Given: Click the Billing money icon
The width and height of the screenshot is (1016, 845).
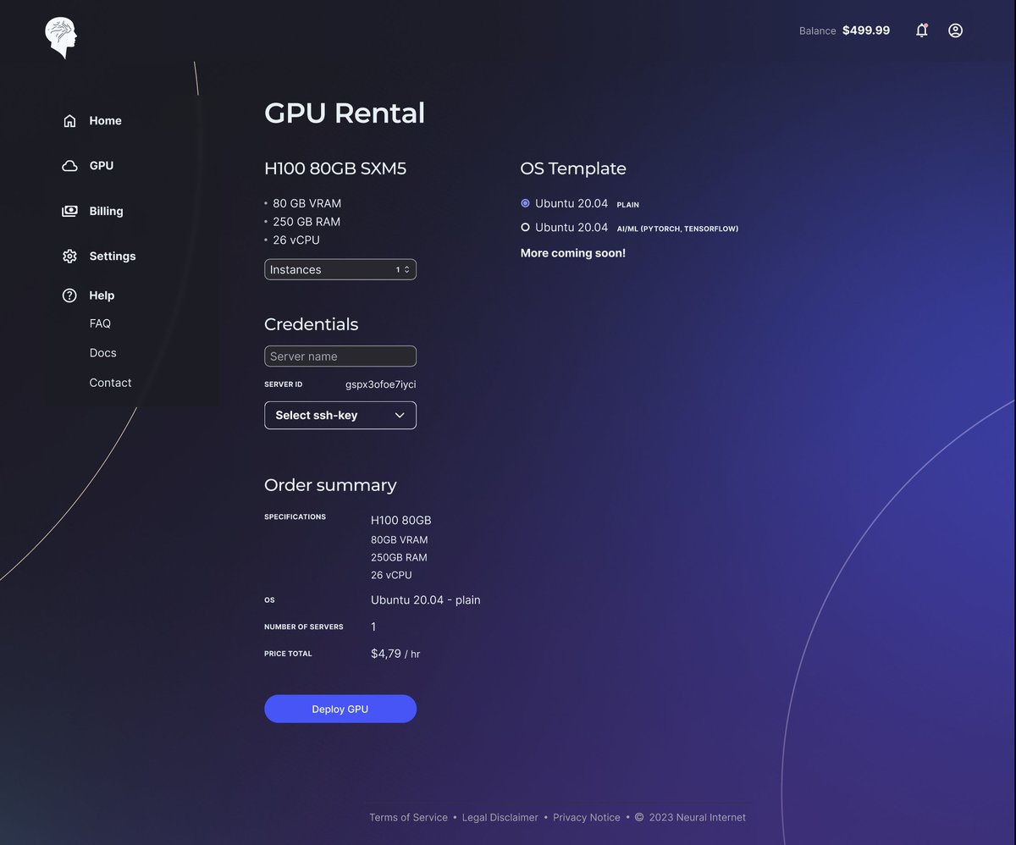Looking at the screenshot, I should click(69, 211).
